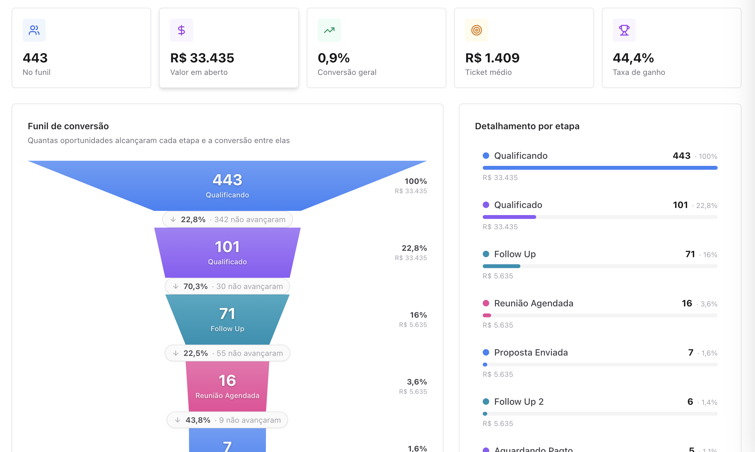Click the teal dot next to Follow Up 2
Image resolution: width=755 pixels, height=452 pixels.
click(x=486, y=402)
